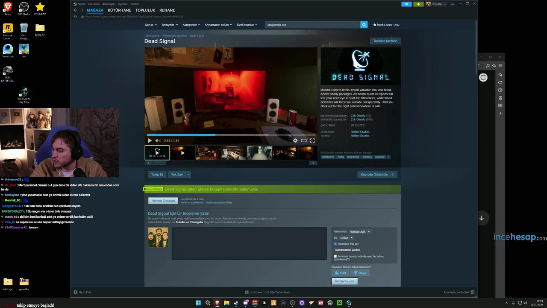Click Windows Start button
Screen dimensions: 547x308
click(x=198, y=303)
